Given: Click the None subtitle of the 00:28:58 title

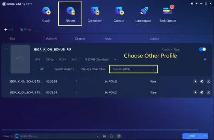Looking at the screenshot, I should point(153,82).
